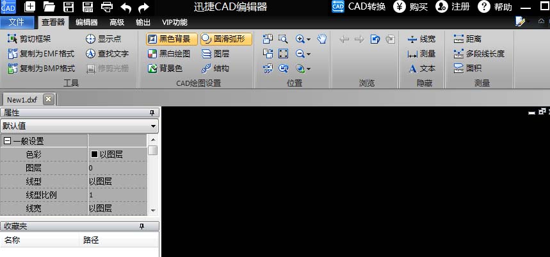Switch to the 高级 tab
Screen dimensions: 550x257
click(x=117, y=22)
